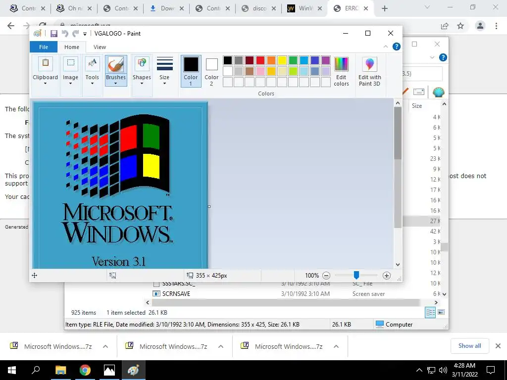Click Size column header in Explorer

pyautogui.click(x=417, y=106)
